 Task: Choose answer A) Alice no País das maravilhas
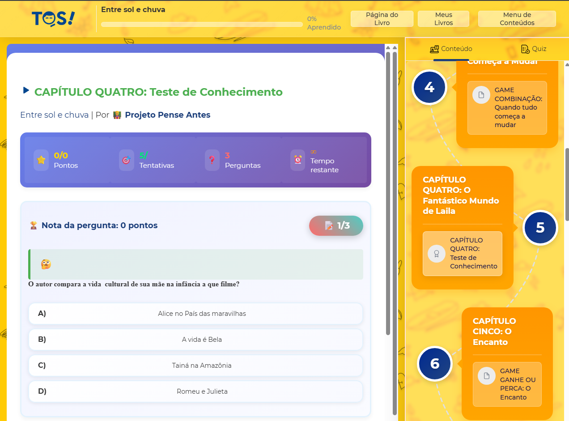coord(196,314)
